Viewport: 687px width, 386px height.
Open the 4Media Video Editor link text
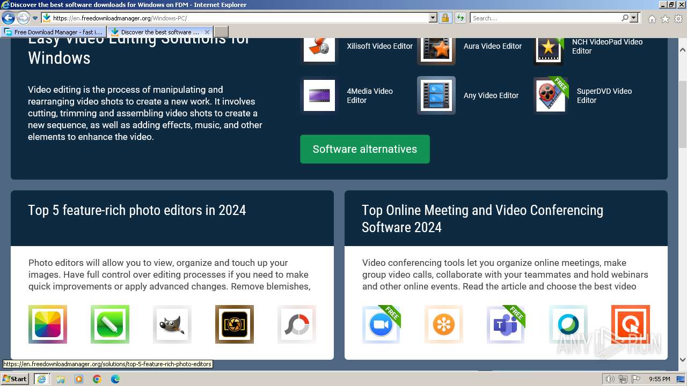tap(370, 95)
